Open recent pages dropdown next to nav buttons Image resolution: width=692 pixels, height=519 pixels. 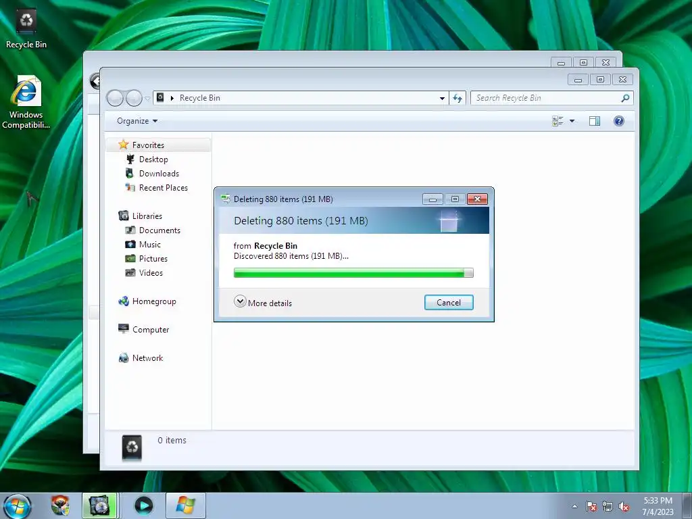[147, 99]
